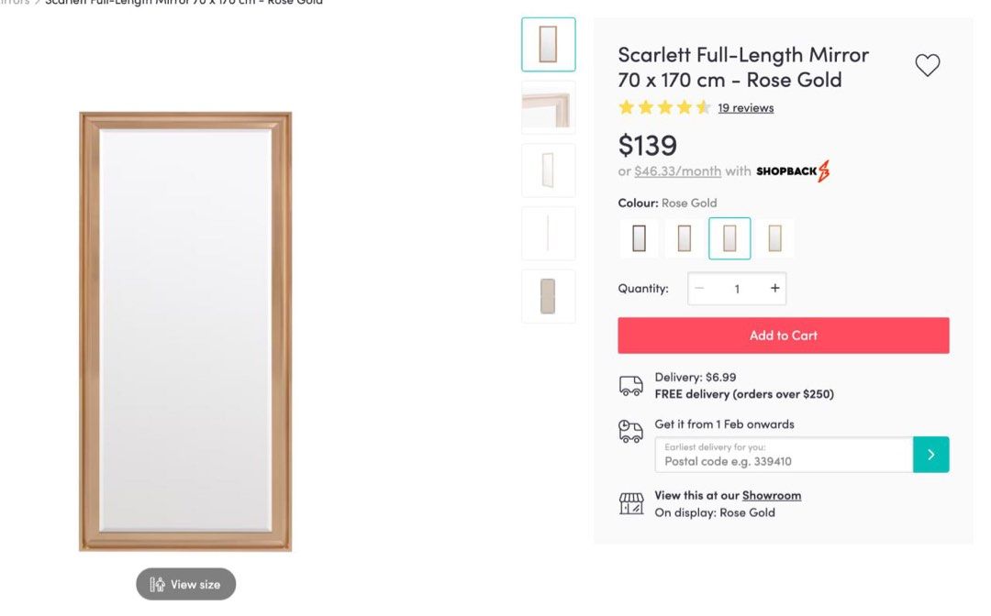Click the Add to Cart button
Image resolution: width=991 pixels, height=616 pixels.
coord(783,335)
